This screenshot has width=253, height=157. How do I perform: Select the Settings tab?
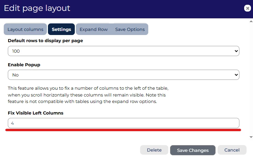click(x=62, y=29)
